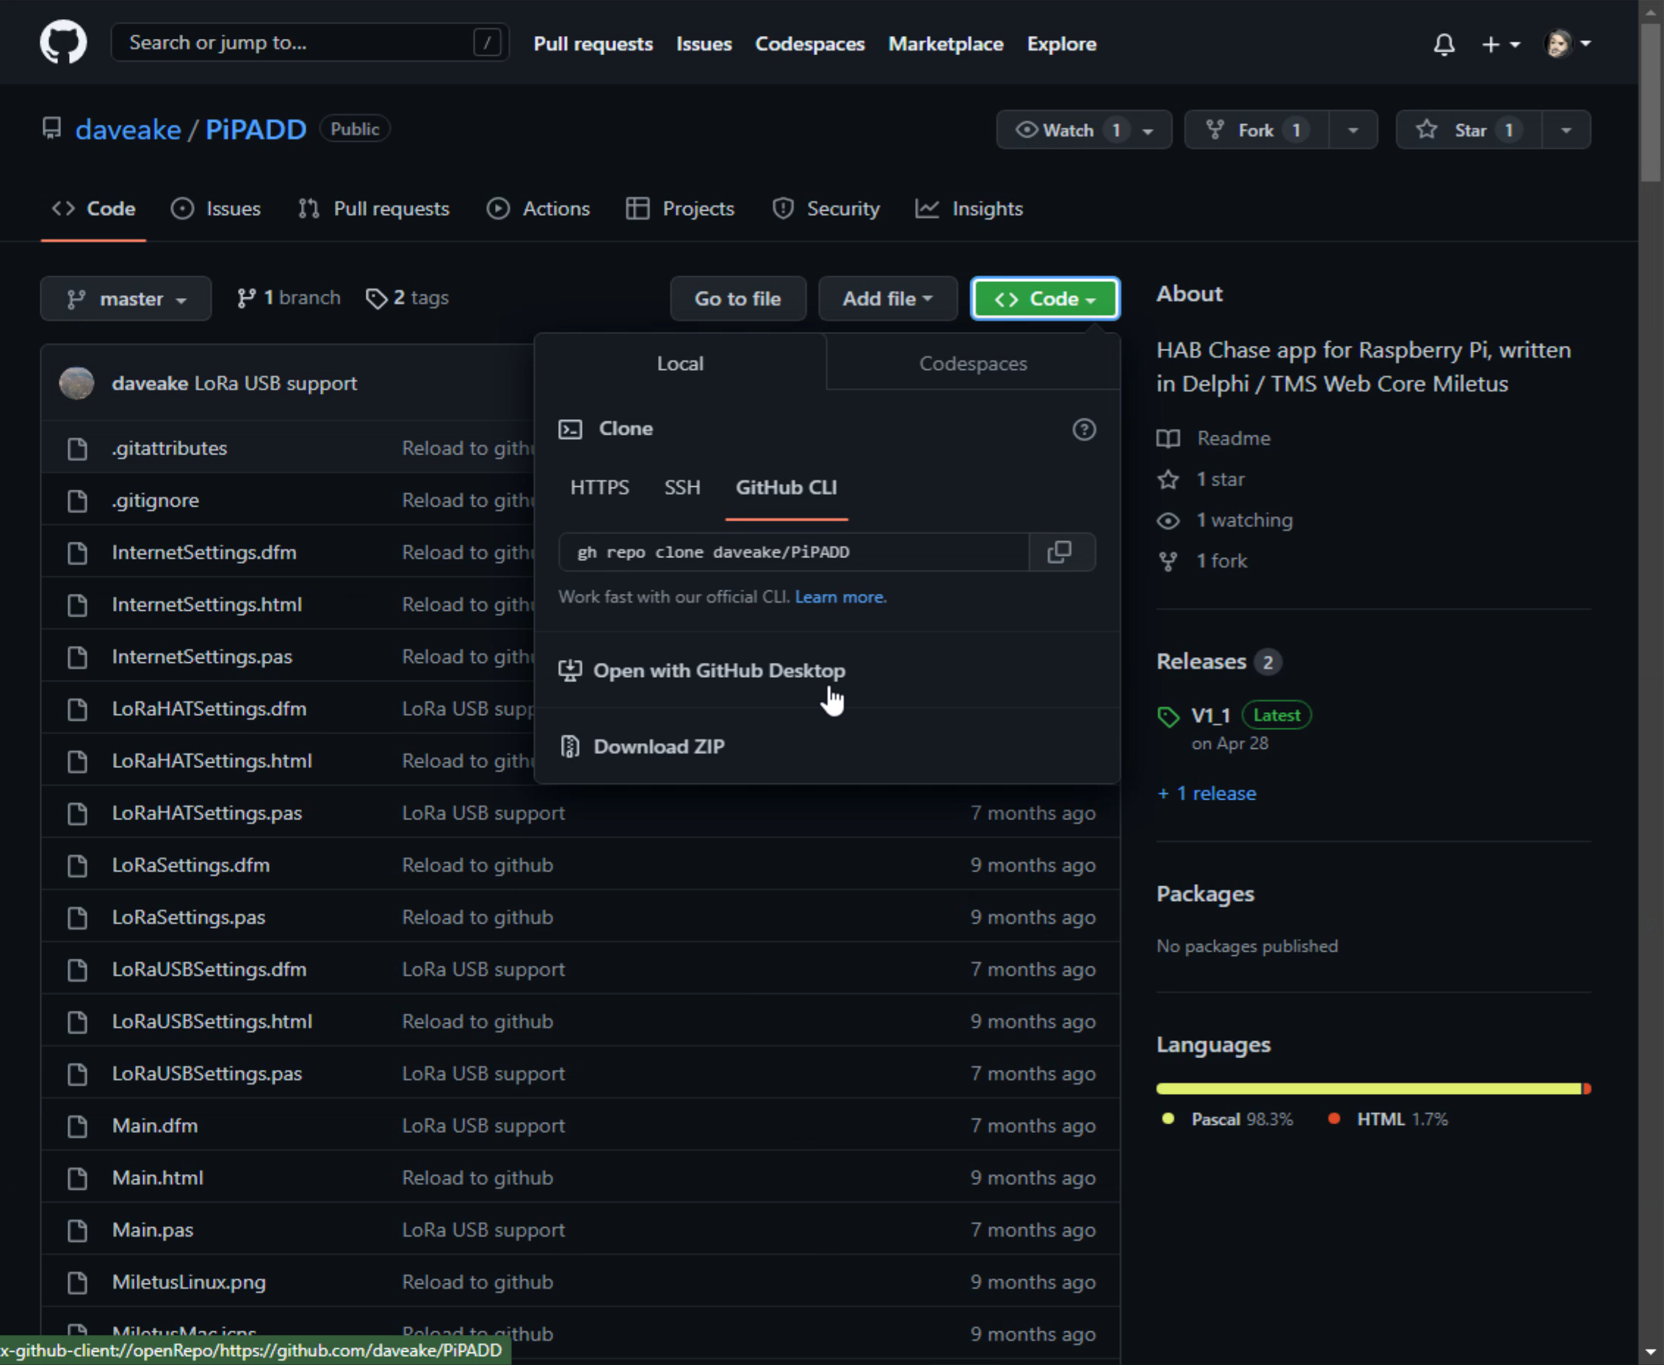The height and width of the screenshot is (1365, 1664).
Task: Expand the Watch options arrow
Action: 1149,131
